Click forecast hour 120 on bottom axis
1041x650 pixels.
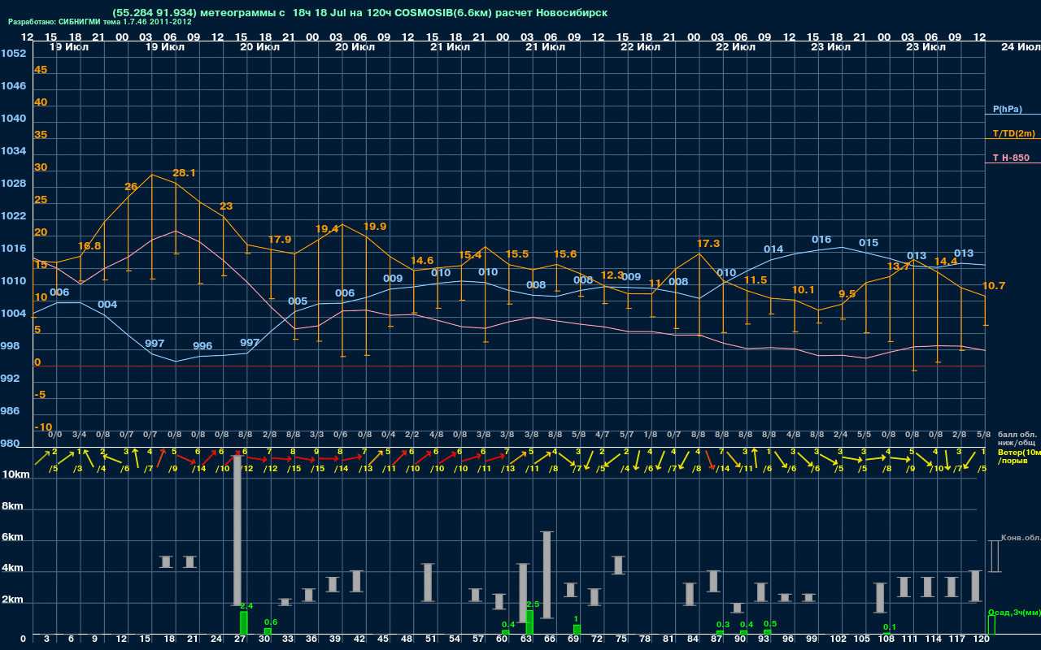click(x=982, y=640)
